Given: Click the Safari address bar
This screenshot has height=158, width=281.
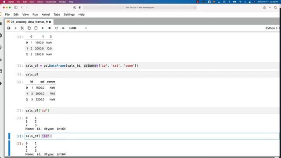Looking at the screenshot, I should (x=140, y=7).
